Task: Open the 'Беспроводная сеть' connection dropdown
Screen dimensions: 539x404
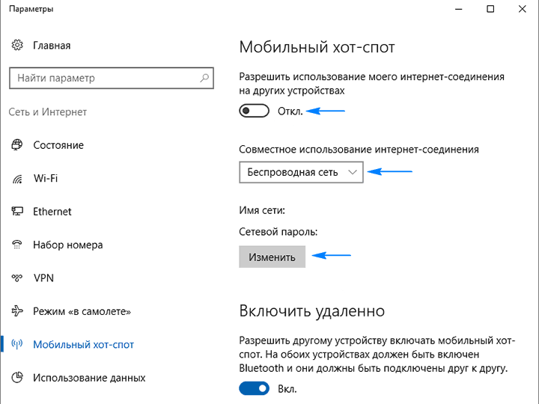Action: point(301,172)
